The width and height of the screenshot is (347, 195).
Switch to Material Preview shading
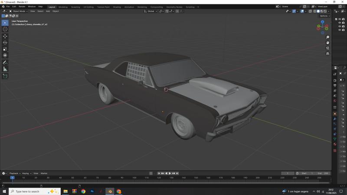(322, 11)
